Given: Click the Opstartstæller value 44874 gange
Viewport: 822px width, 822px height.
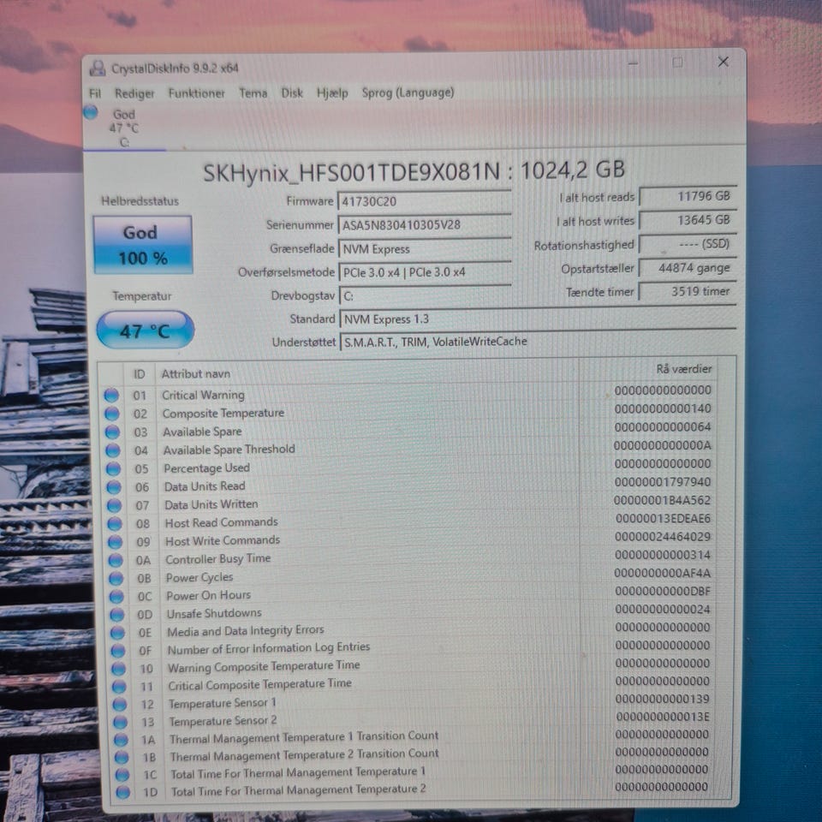Looking at the screenshot, I should [688, 268].
